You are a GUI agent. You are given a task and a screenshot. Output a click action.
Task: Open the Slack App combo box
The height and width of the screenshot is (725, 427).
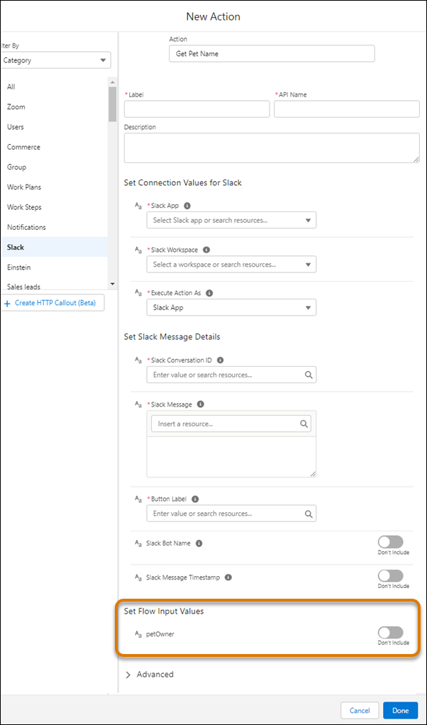coord(231,220)
